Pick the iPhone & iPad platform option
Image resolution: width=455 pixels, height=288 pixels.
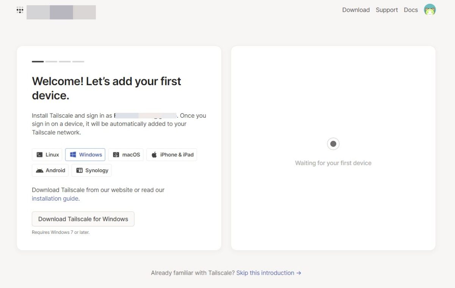[172, 155]
